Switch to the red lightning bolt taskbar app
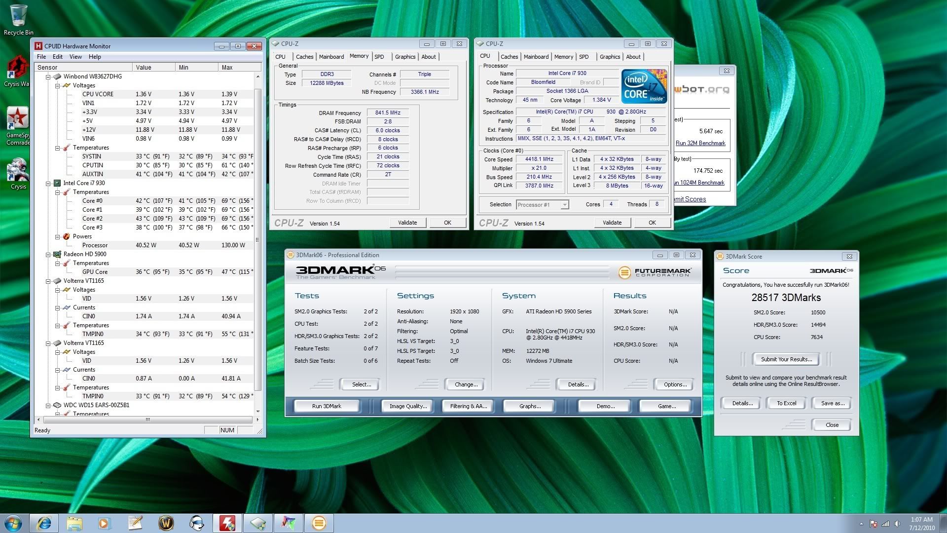947x533 pixels. click(x=227, y=523)
